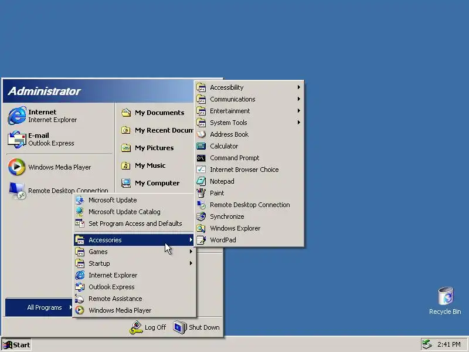469x352 pixels.
Task: Click the taskbar clock showing 2:41 PM
Action: click(x=448, y=344)
